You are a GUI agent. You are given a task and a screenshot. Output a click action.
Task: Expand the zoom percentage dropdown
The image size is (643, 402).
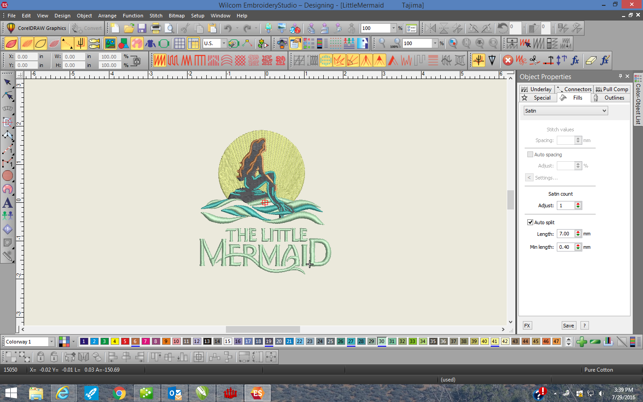pyautogui.click(x=435, y=43)
